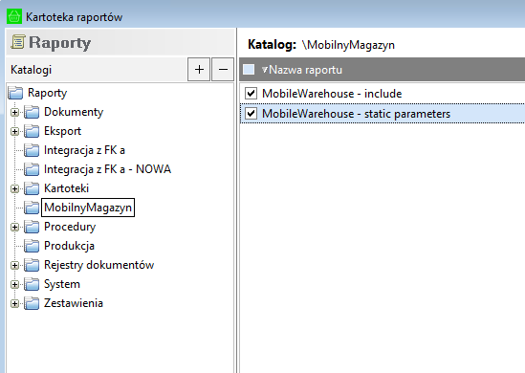Uncheck MobileWarehouse - static parameters checkbox
The image size is (525, 373).
pyautogui.click(x=251, y=114)
